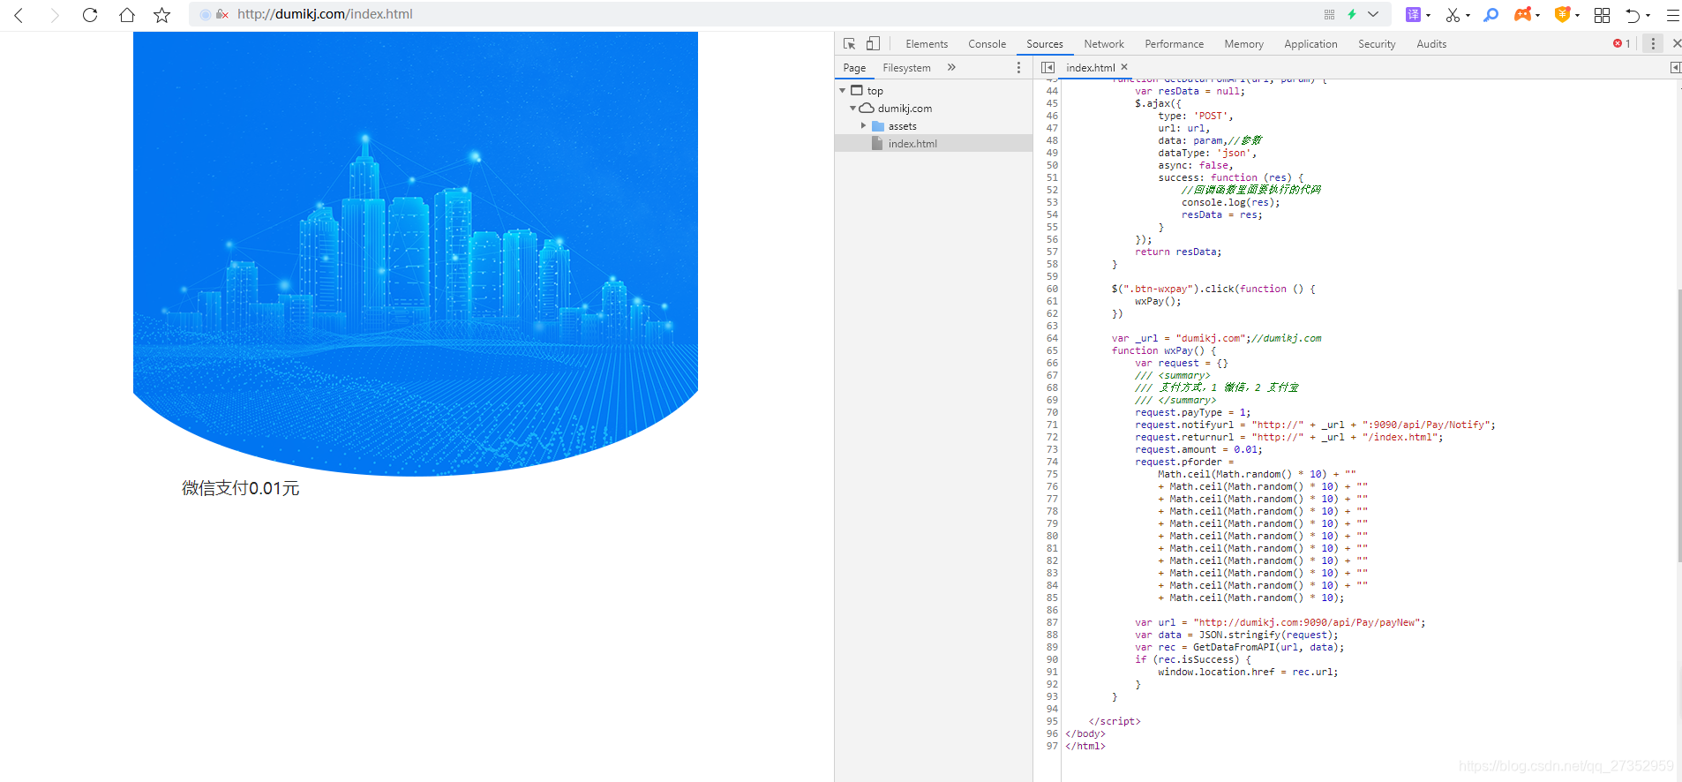Click the blue key password manager icon
The width and height of the screenshot is (1682, 782).
coord(1491,15)
